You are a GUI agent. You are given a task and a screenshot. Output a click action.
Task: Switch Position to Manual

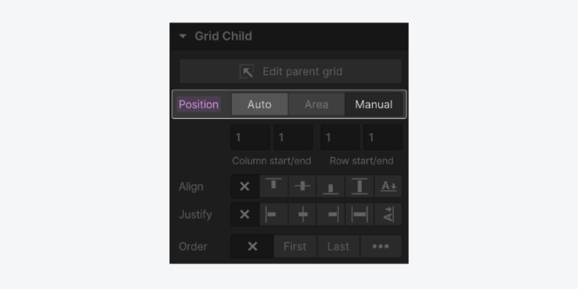pos(373,104)
